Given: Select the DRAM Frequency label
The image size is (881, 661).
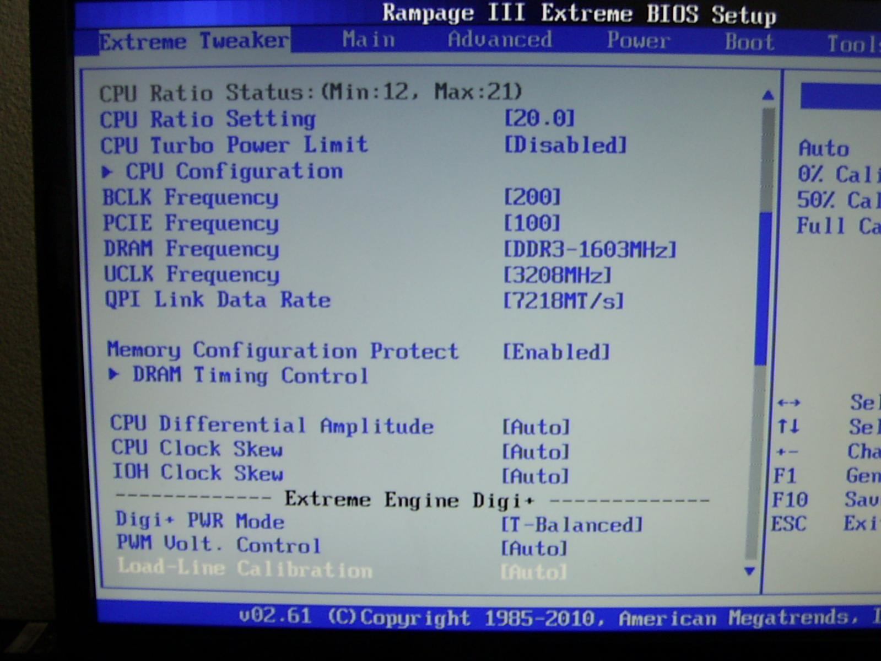Looking at the screenshot, I should click(x=192, y=249).
